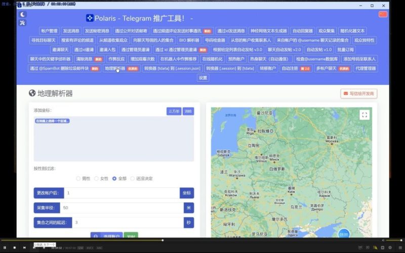Open the 通过管理员邀请 menu item
The height and width of the screenshot is (253, 405).
(x=135, y=50)
